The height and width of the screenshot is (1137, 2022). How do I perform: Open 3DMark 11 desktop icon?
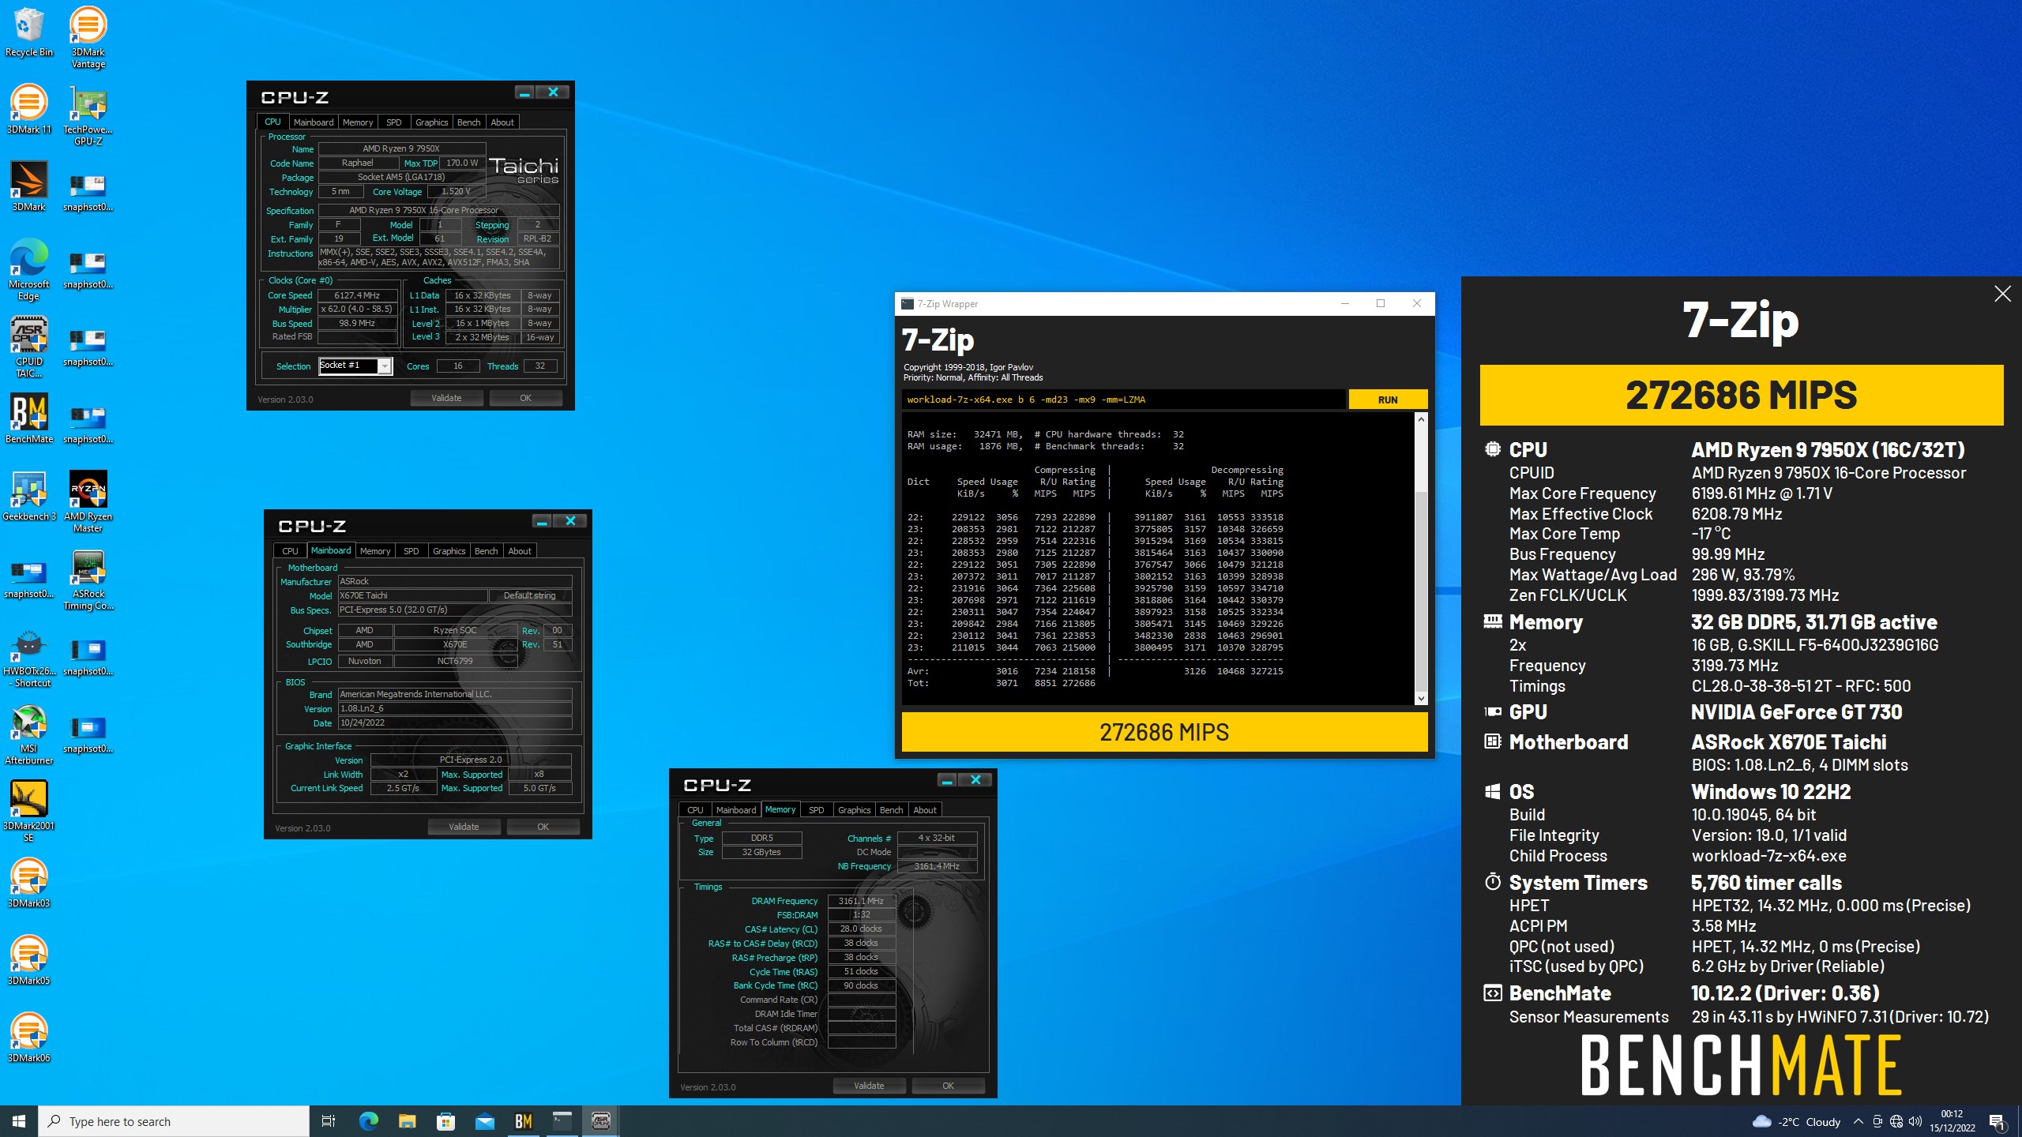[x=29, y=109]
